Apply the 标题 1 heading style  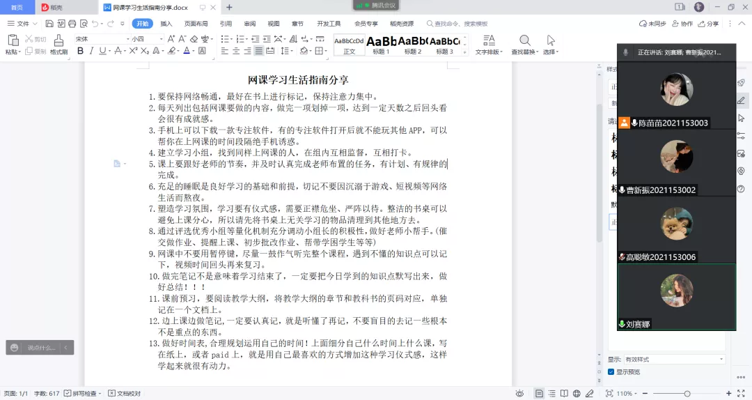382,45
